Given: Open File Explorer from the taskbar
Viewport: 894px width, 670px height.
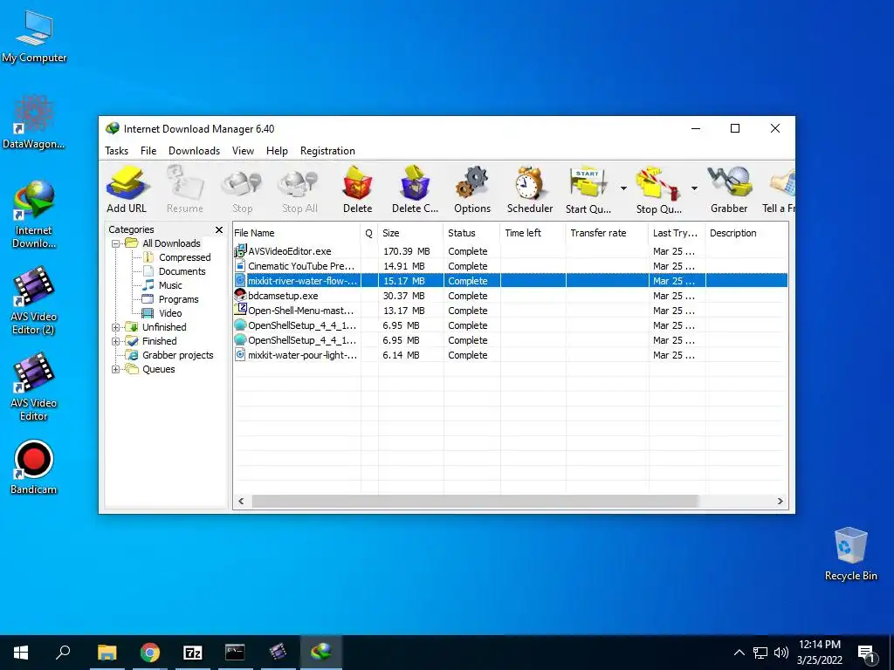Looking at the screenshot, I should [x=107, y=653].
